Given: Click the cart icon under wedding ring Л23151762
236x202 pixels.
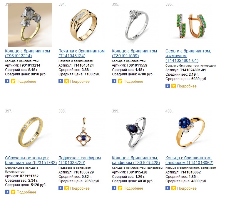Looking at the screenshot, I should point(13,192).
